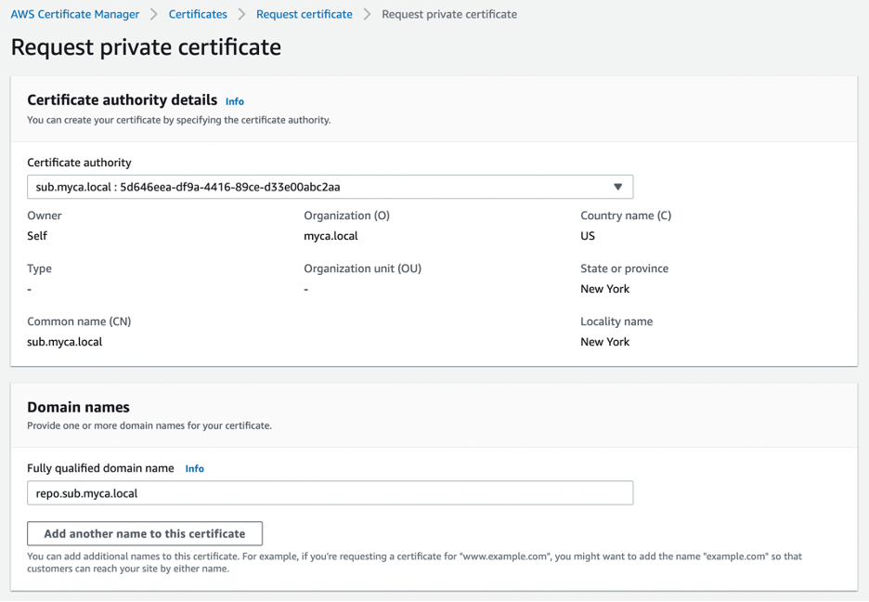Select the domain text repo.sub.myca.local

pos(88,492)
